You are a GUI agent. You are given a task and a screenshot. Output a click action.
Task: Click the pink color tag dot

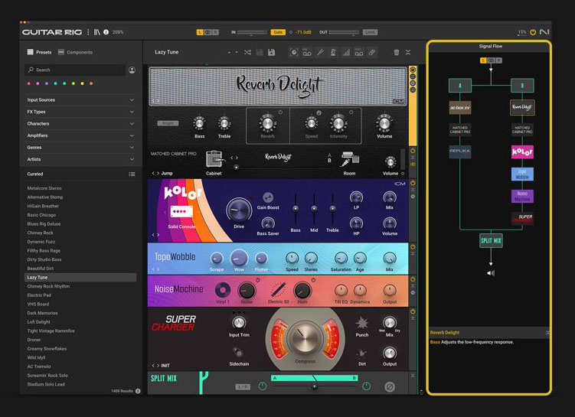click(x=29, y=83)
